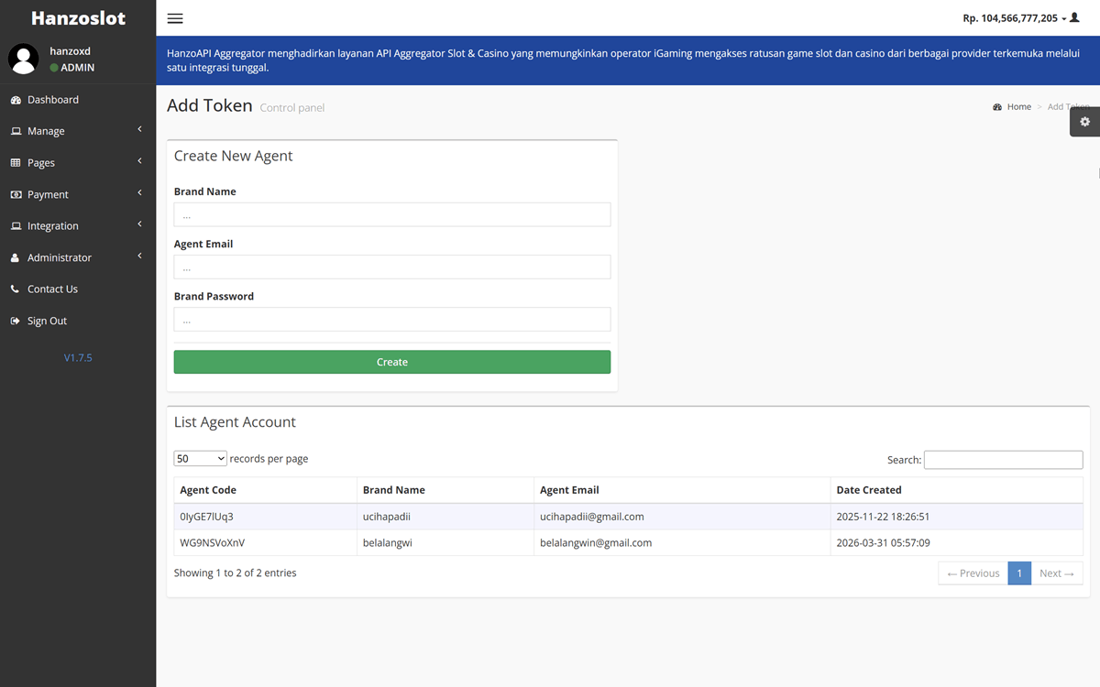Click brand name ucihapadii cell
Image resolution: width=1100 pixels, height=687 pixels.
coord(445,517)
